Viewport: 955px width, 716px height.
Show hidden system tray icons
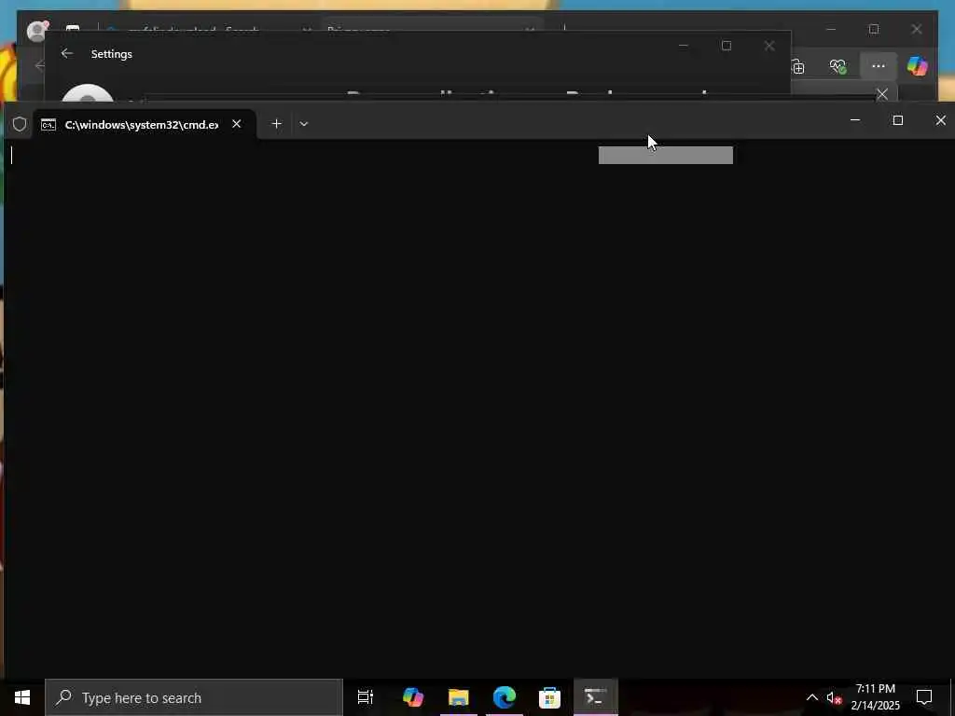(812, 697)
